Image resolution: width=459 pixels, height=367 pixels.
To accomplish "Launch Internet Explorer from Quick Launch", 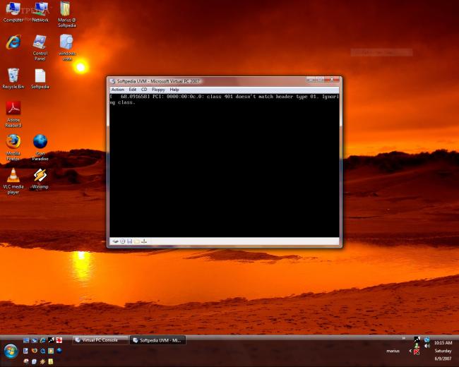I will [42, 340].
